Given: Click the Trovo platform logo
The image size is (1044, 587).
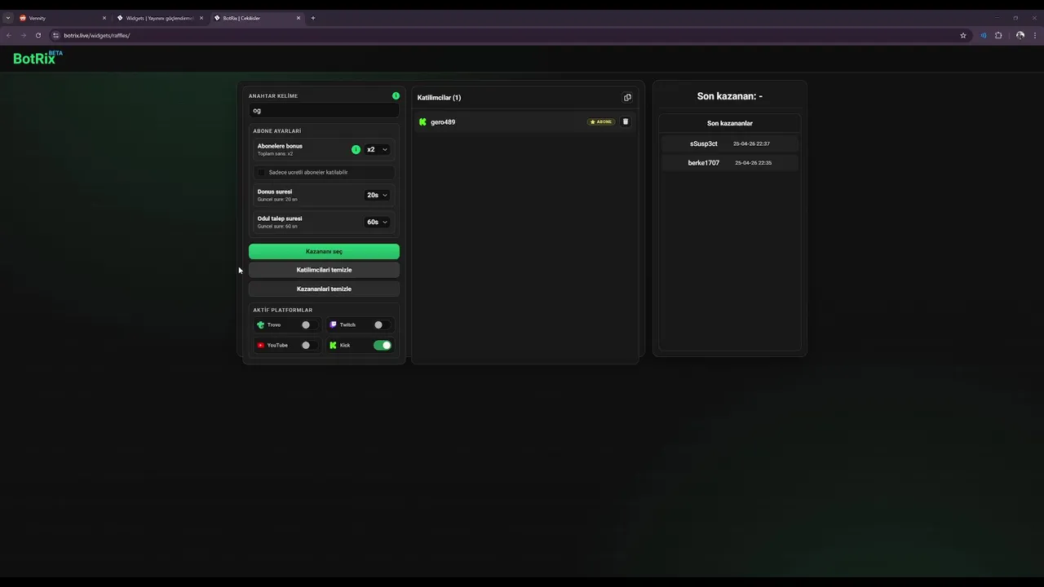Looking at the screenshot, I should 260,324.
